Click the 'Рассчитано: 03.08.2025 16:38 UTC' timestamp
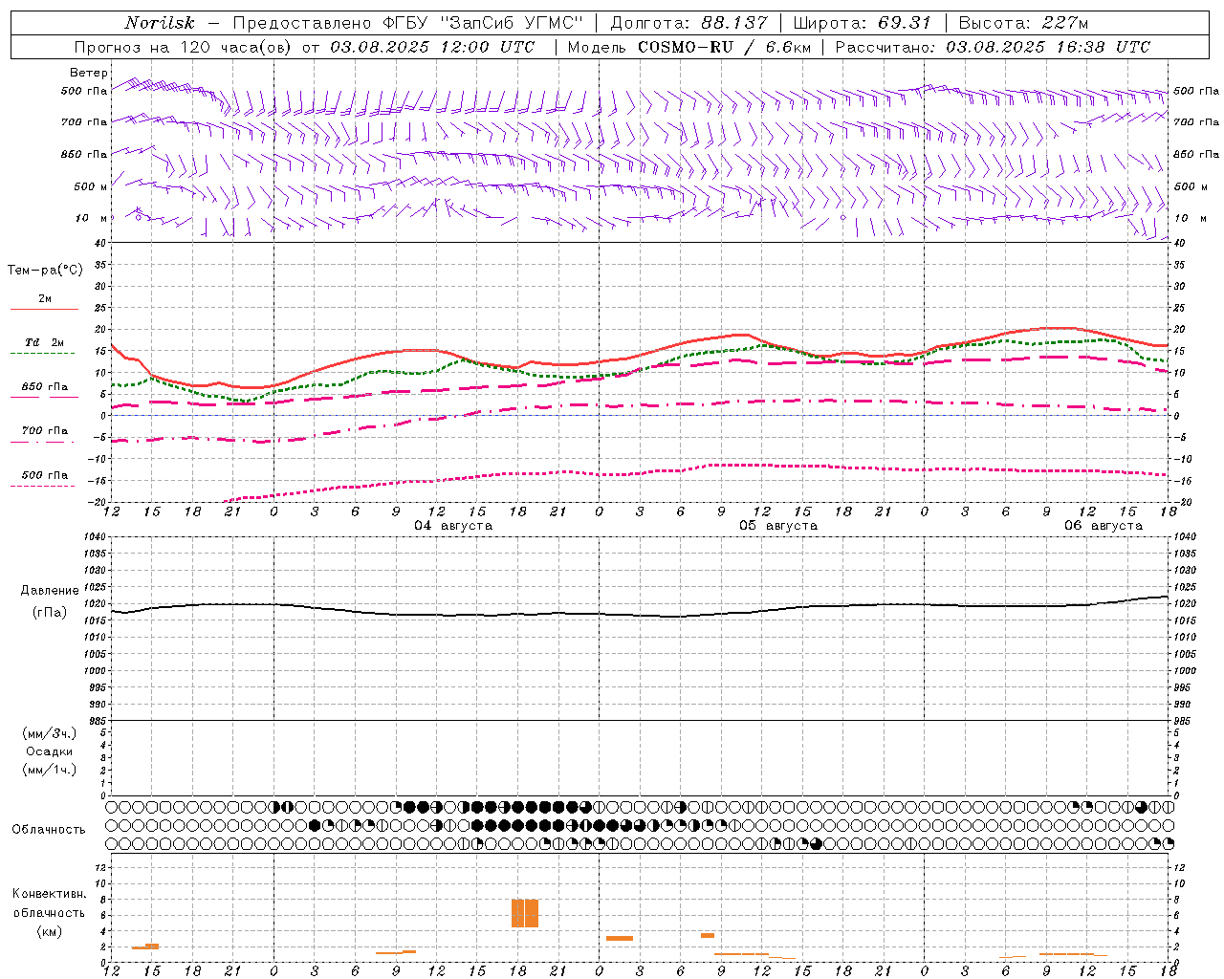The width and height of the screenshot is (1224, 979). pos(993,47)
